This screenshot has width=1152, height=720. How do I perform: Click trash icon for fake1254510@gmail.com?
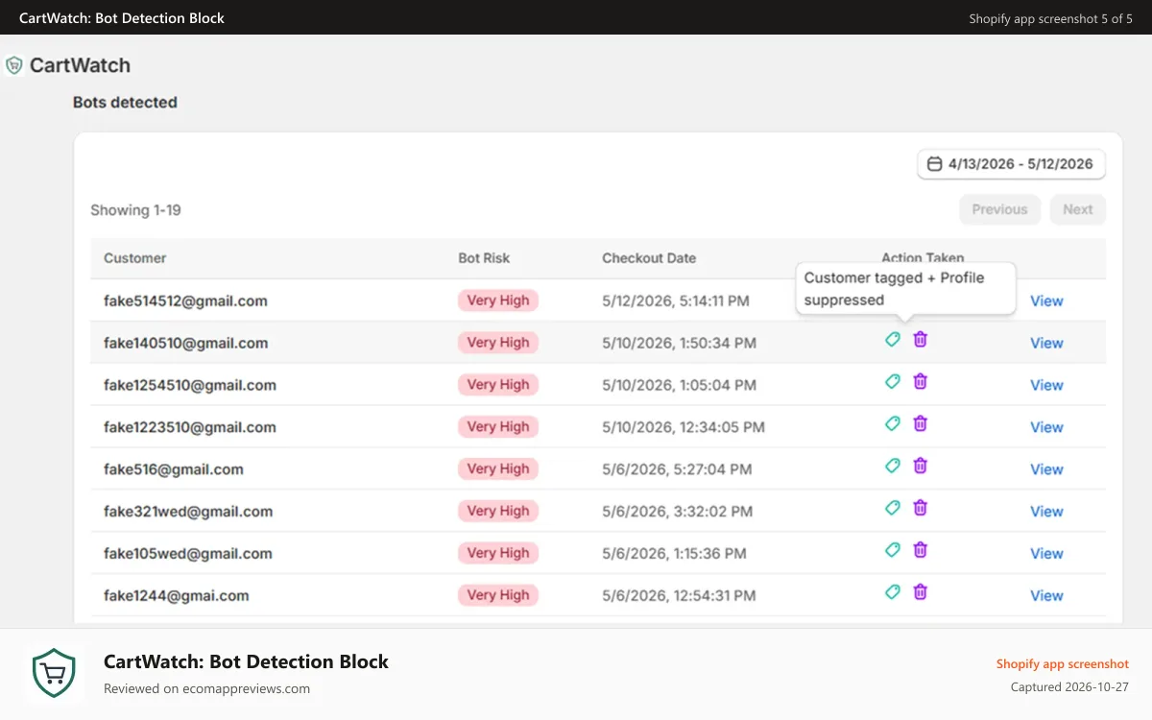[x=921, y=381]
